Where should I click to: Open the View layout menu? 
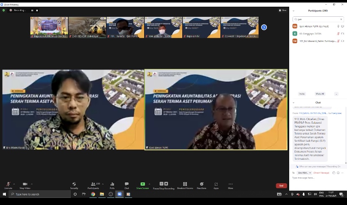(x=282, y=10)
